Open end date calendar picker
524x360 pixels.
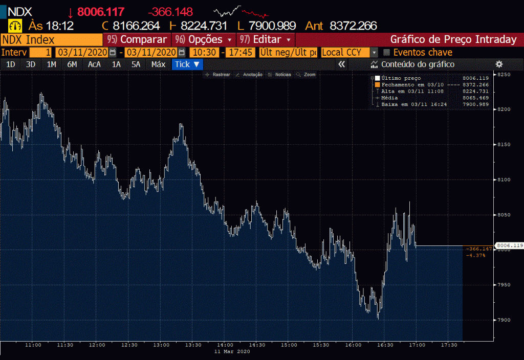pyautogui.click(x=182, y=52)
